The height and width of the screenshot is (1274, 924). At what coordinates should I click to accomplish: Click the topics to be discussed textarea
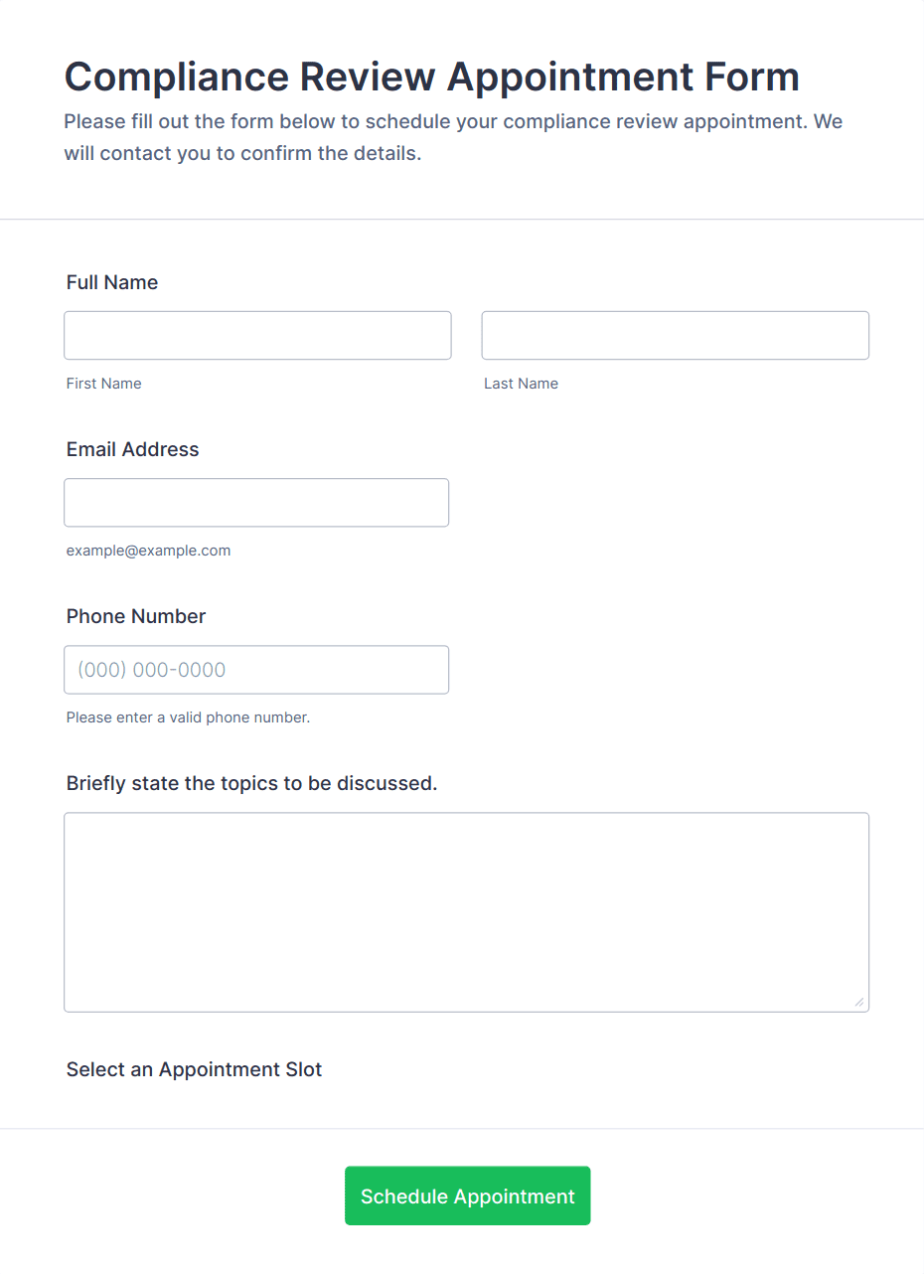467,912
